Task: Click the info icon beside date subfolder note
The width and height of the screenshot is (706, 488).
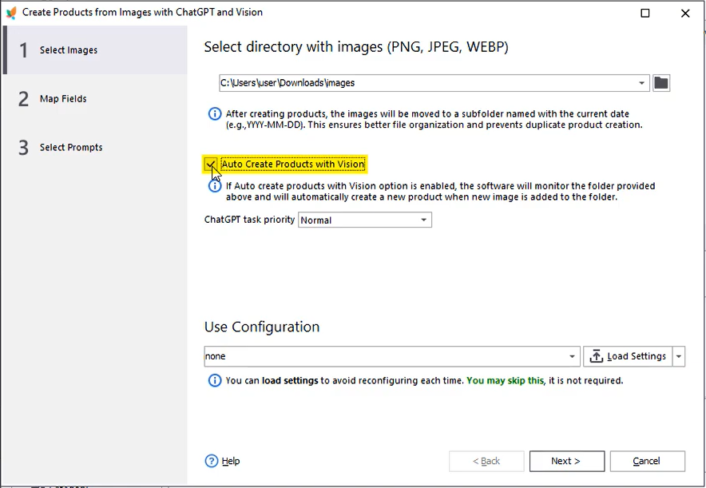Action: coord(214,114)
